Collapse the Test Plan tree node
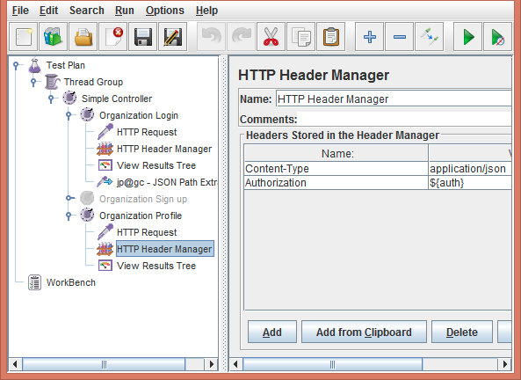The image size is (521, 380). [16, 65]
